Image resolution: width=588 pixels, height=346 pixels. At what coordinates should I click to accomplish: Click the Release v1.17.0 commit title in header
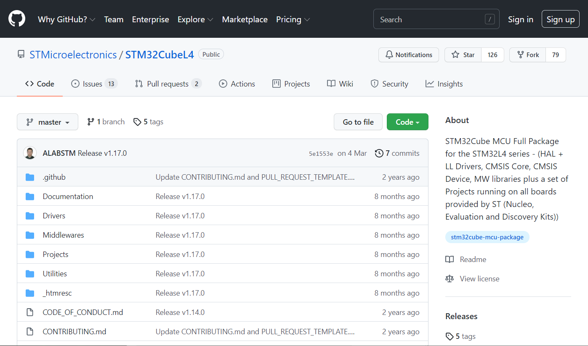(102, 153)
